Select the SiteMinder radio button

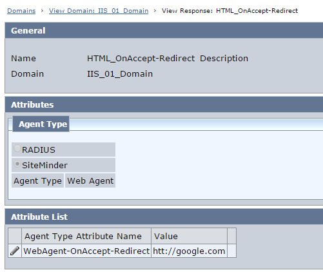pos(17,164)
